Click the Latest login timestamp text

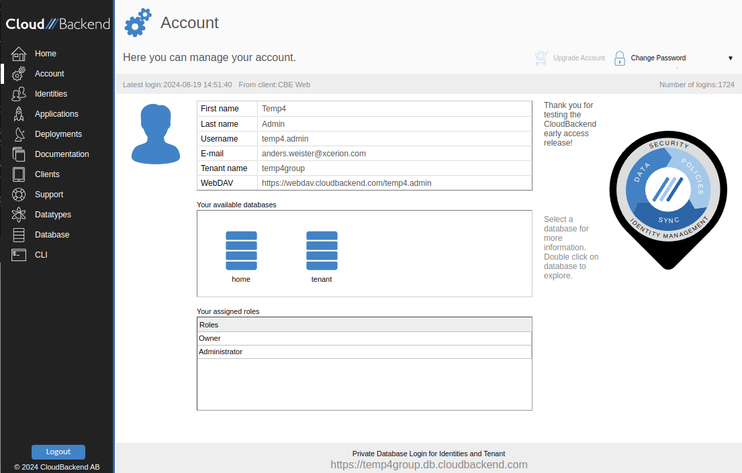177,85
